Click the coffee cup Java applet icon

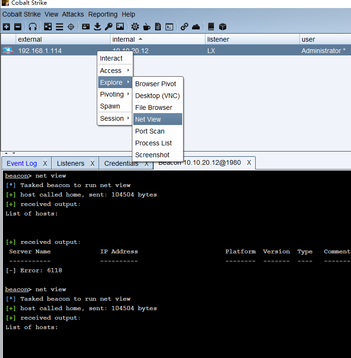coord(147,27)
